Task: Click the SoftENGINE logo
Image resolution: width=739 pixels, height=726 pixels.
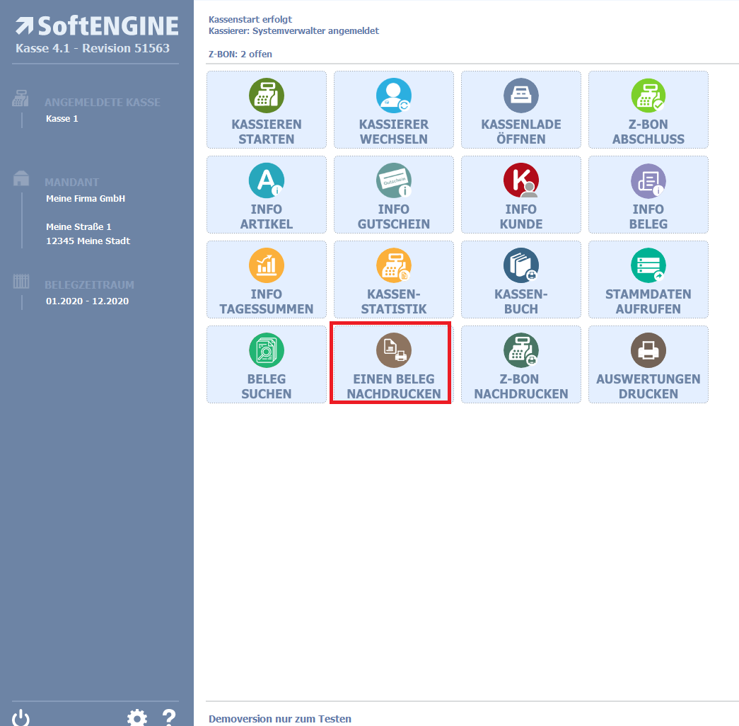Action: click(x=96, y=27)
